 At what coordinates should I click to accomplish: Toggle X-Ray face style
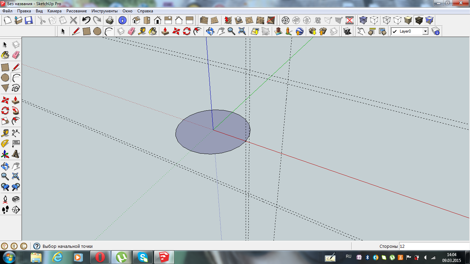coord(363,20)
